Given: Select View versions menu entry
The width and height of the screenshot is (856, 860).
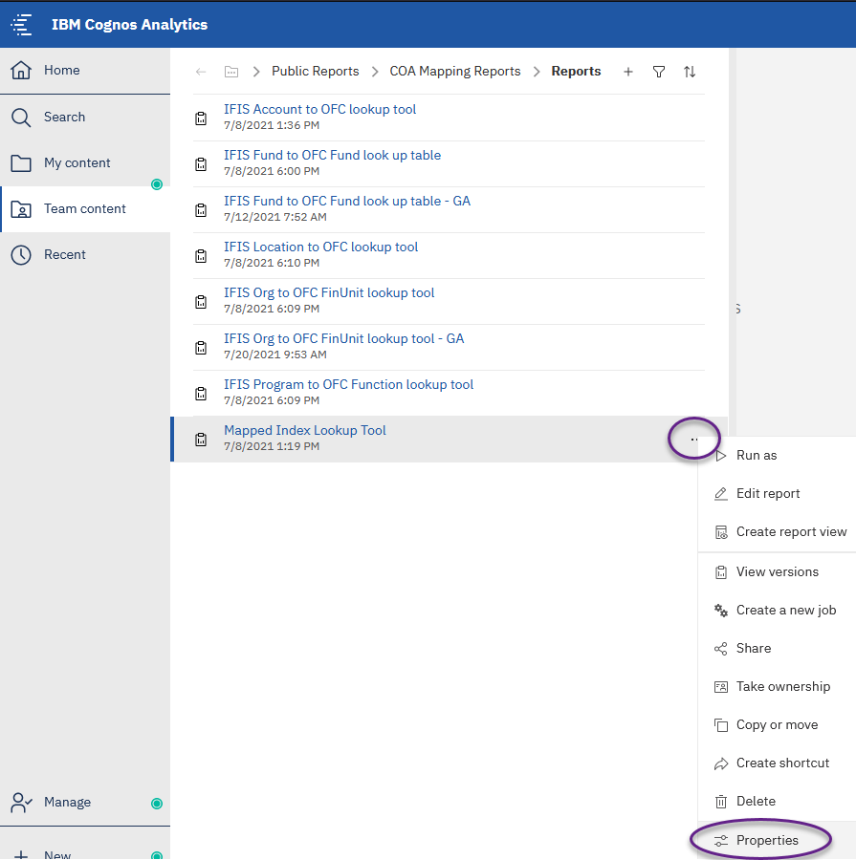Looking at the screenshot, I should pos(777,572).
